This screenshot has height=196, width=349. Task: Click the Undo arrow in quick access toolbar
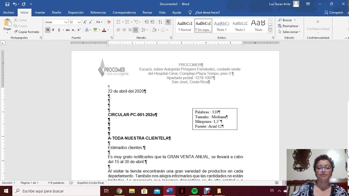[x=14, y=4]
